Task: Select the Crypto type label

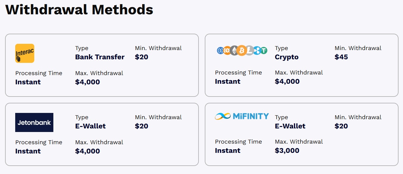Action: (286, 57)
